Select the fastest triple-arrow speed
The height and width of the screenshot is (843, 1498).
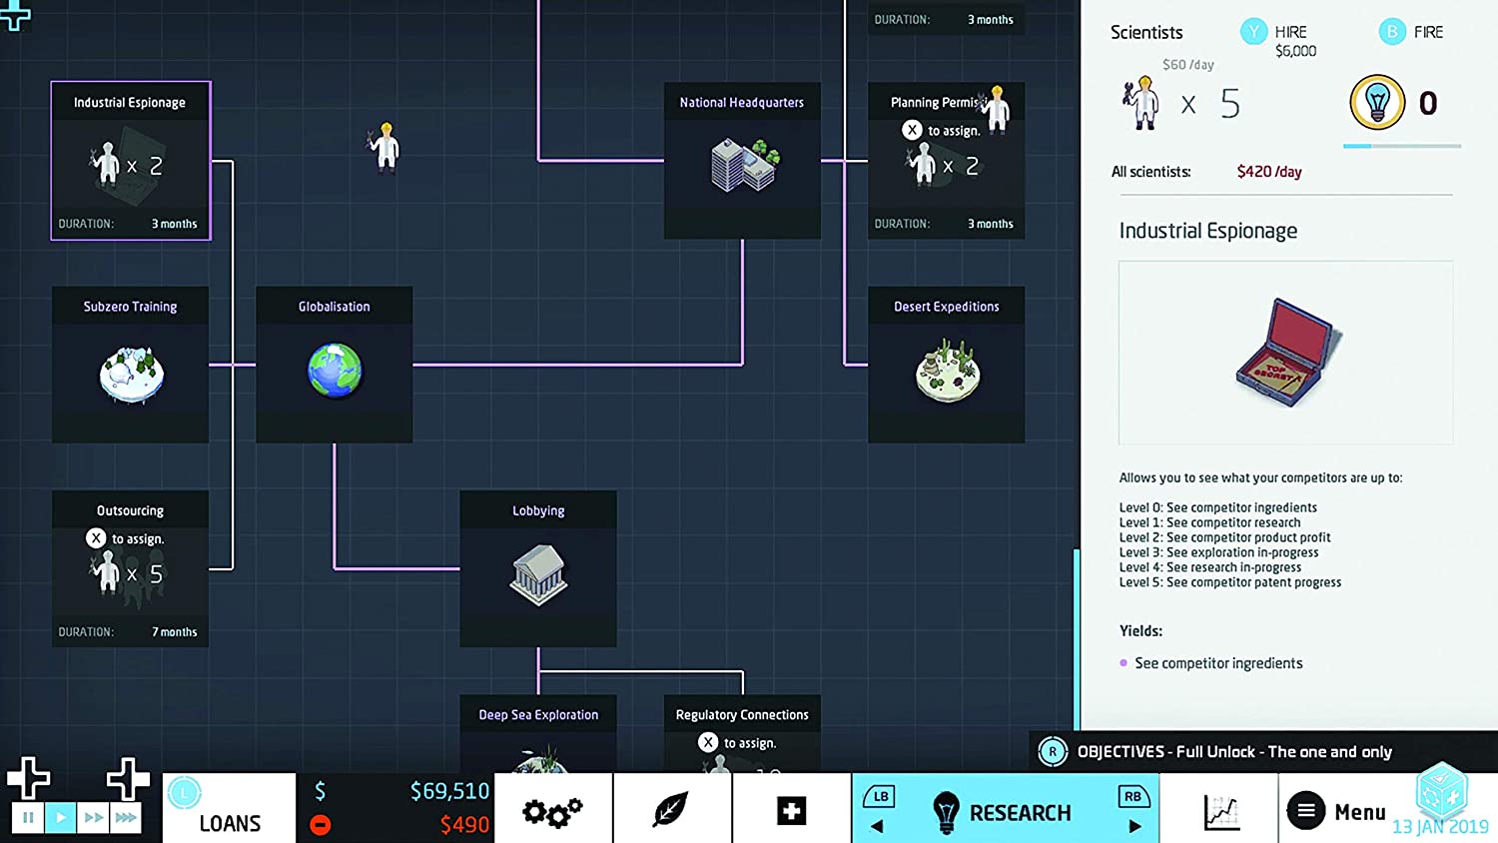(x=126, y=818)
